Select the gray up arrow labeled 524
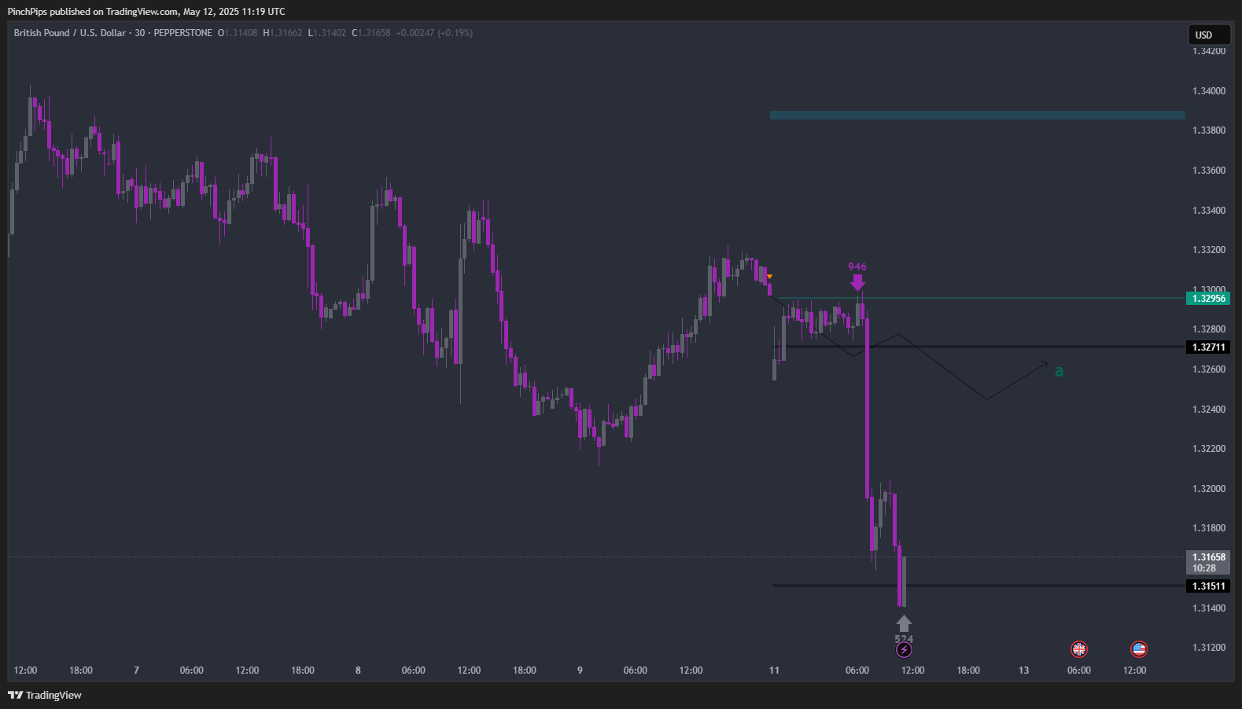 click(904, 623)
